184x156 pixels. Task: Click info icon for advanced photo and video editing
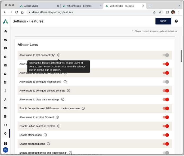pyautogui.click(x=70, y=153)
